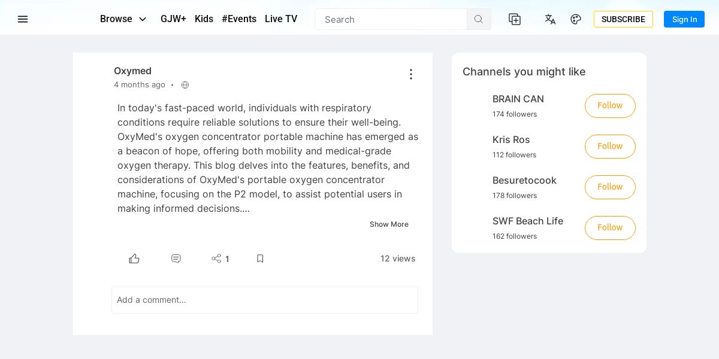Click the Sign In button

(x=684, y=19)
